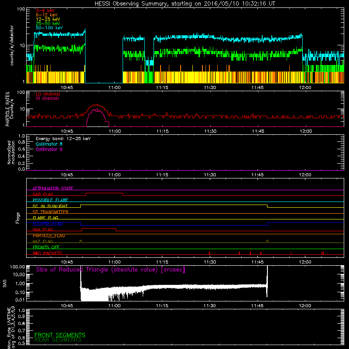Click the ATTENUATOR STATE flag label

point(53,188)
